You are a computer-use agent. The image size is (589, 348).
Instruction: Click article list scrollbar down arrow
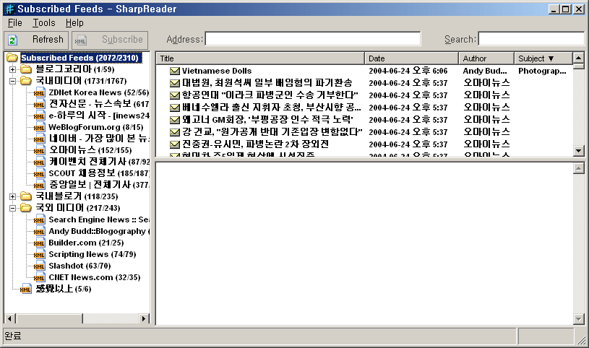click(578, 151)
